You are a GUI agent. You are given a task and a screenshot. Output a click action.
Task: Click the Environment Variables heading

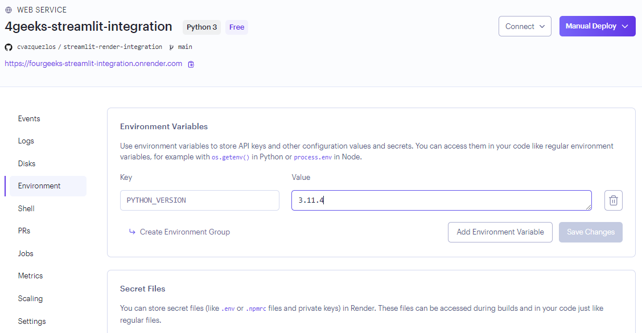pos(164,126)
